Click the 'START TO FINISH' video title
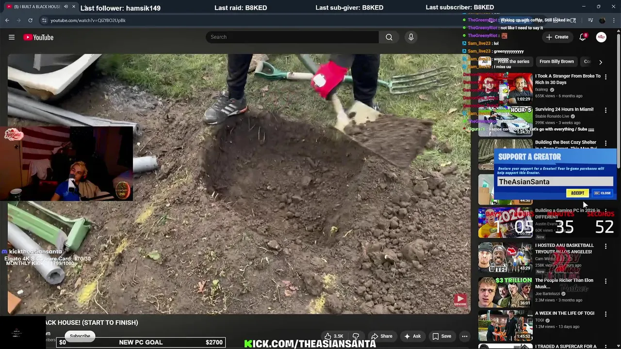Screen dimensions: 621x349 91,322
